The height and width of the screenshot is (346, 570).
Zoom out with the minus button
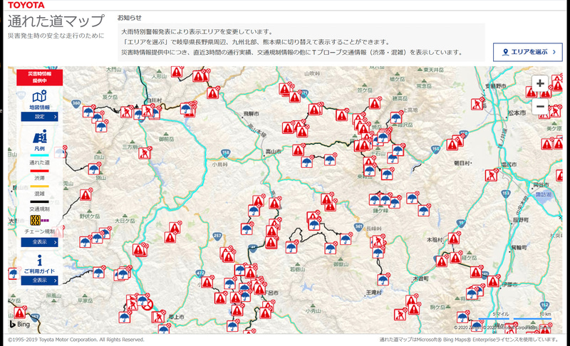tap(540, 106)
